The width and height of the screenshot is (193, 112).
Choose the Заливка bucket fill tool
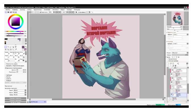click(x=7, y=60)
